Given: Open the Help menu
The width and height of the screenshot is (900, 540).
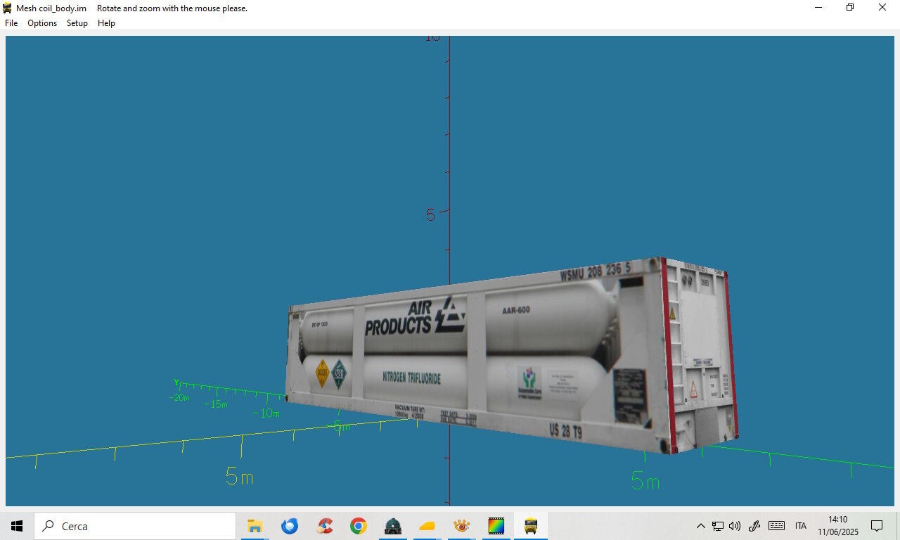Looking at the screenshot, I should (106, 23).
